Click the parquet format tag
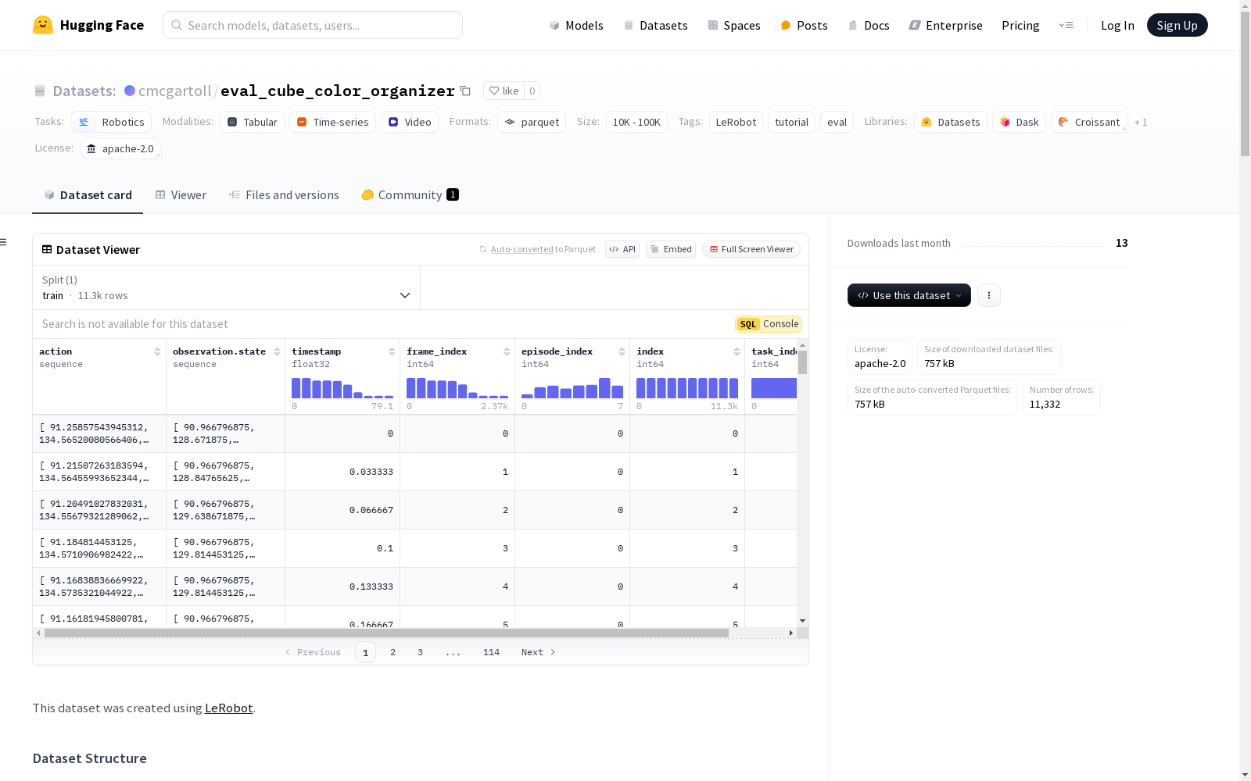Screen dimensions: 1251x781 click(532, 122)
